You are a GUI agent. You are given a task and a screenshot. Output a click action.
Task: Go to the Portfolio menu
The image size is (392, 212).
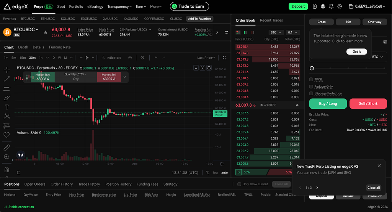(76, 6)
